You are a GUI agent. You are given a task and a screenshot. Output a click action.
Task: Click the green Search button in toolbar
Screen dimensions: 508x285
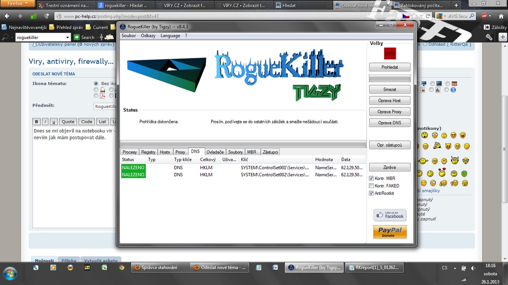84,37
